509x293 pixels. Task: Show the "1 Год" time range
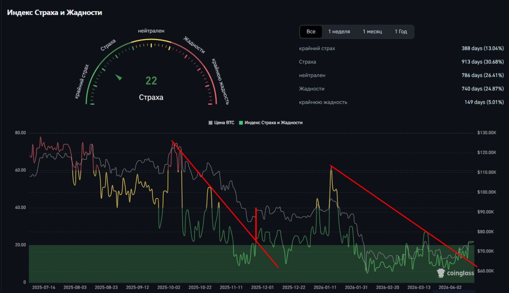(401, 32)
